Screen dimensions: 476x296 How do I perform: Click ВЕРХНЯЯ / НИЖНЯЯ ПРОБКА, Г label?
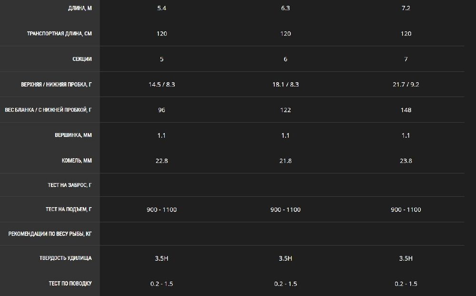click(x=56, y=85)
